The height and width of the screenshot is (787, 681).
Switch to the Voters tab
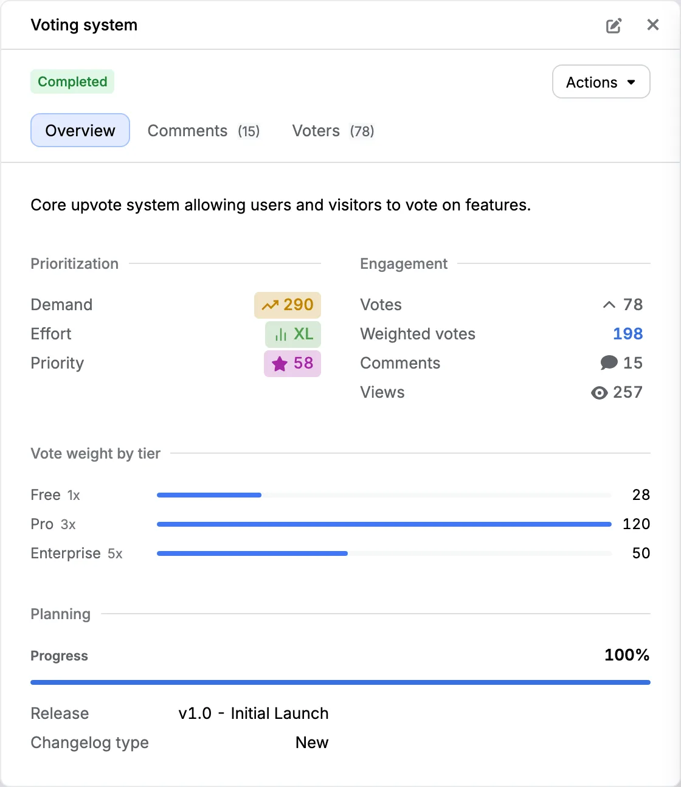point(333,131)
